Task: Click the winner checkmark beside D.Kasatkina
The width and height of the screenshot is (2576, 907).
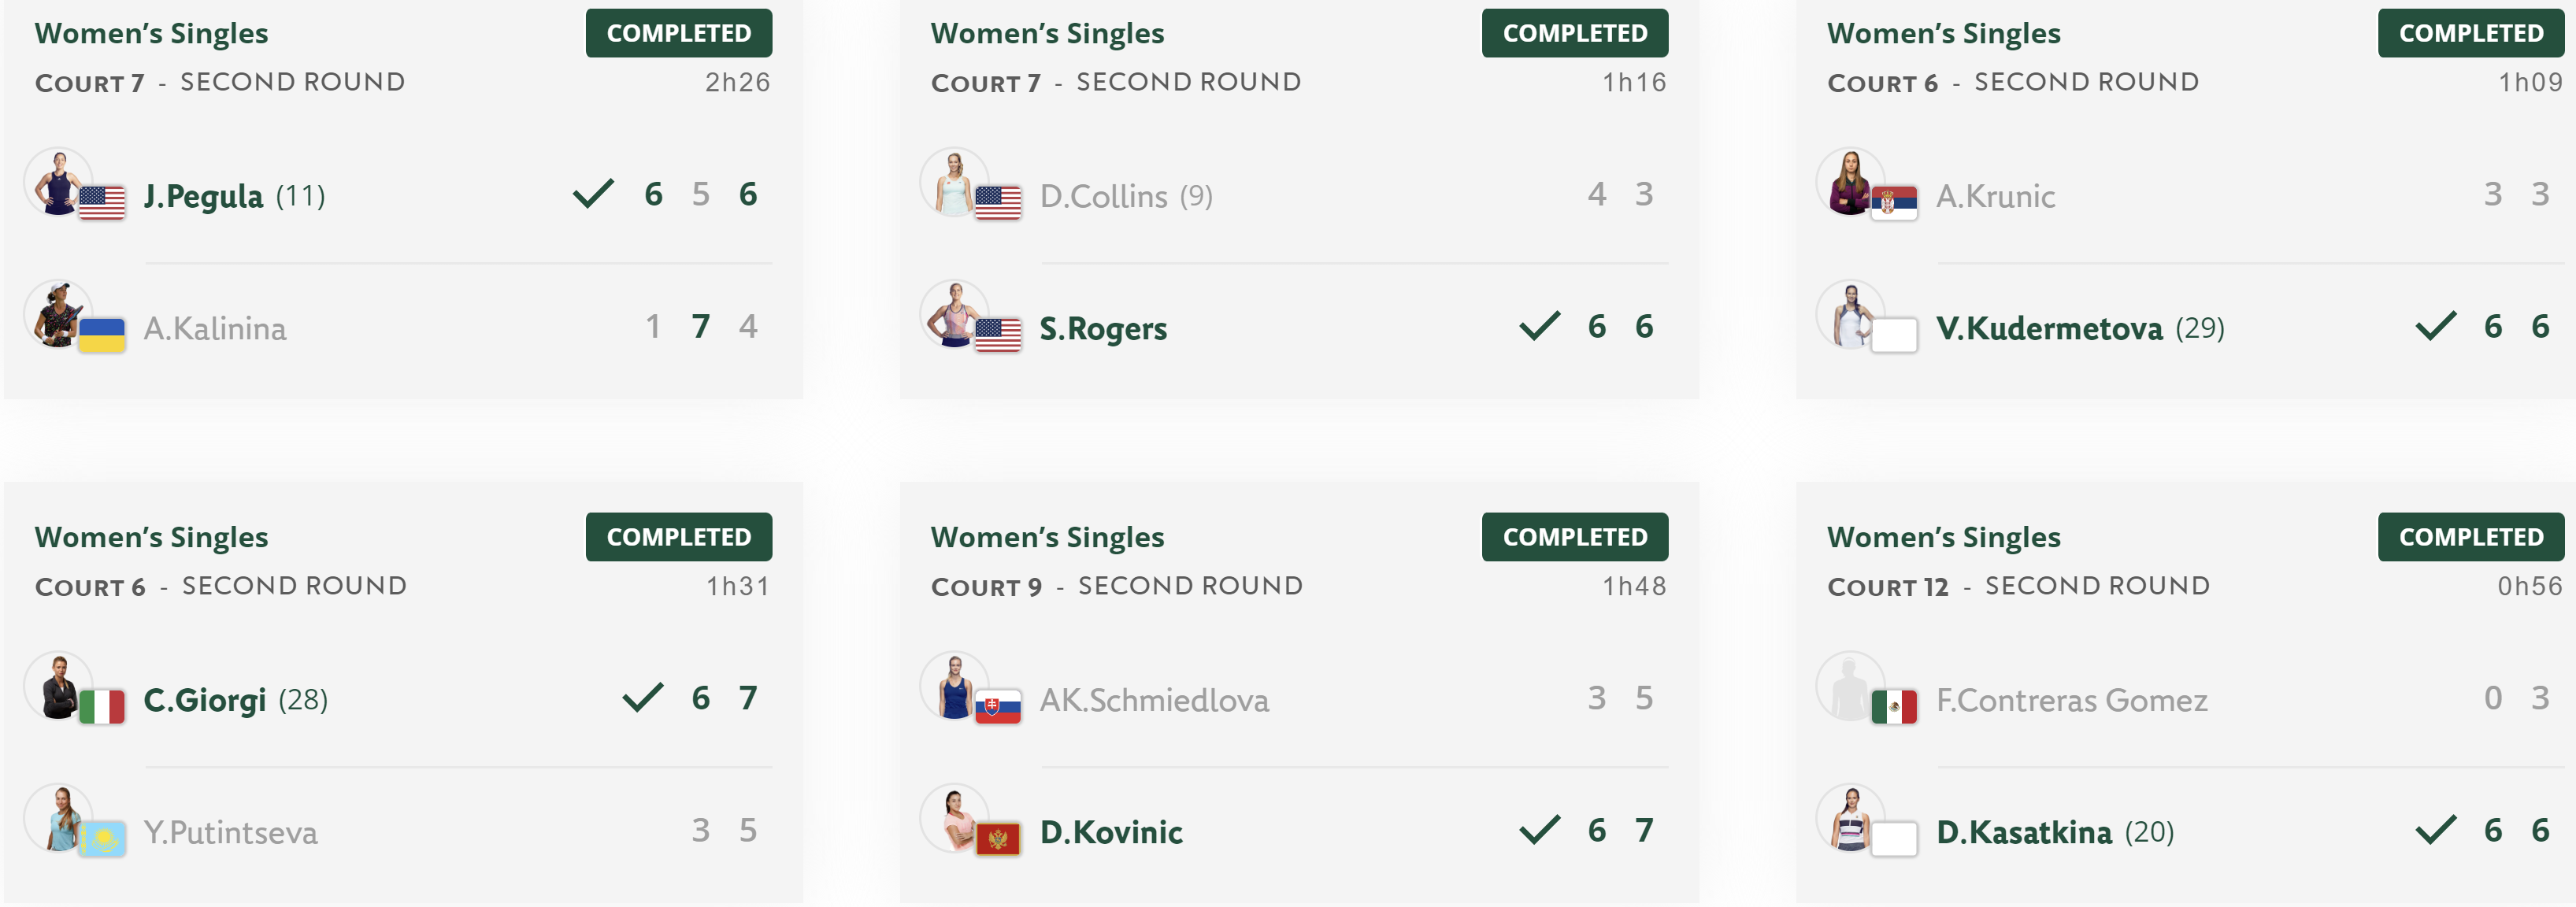Action: [2436, 830]
